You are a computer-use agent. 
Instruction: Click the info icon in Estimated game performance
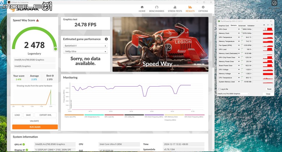[106, 39]
